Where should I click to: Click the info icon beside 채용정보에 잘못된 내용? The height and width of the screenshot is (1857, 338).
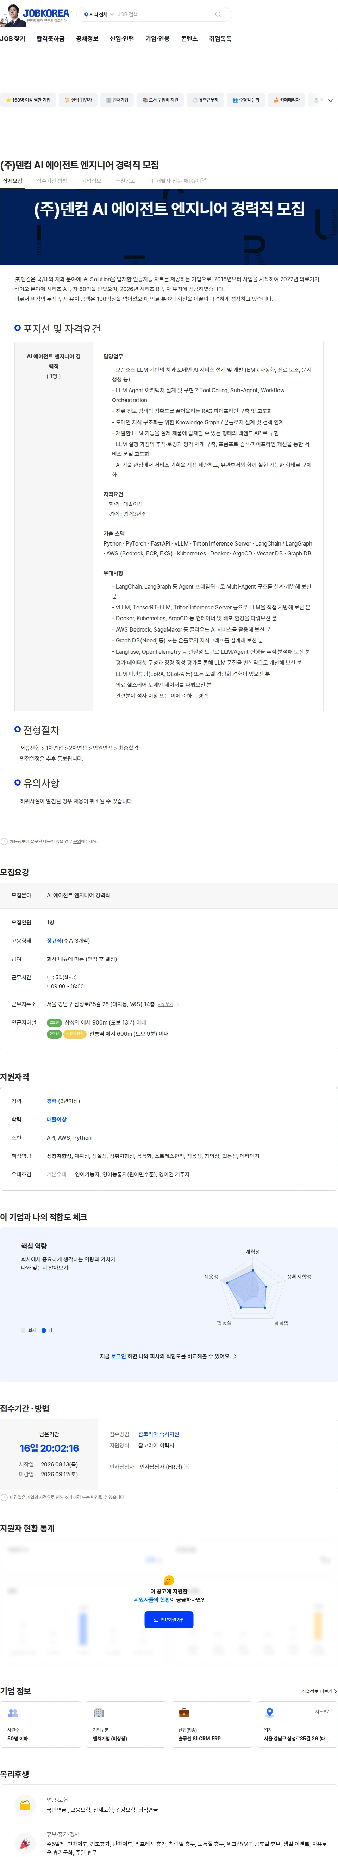(4, 841)
